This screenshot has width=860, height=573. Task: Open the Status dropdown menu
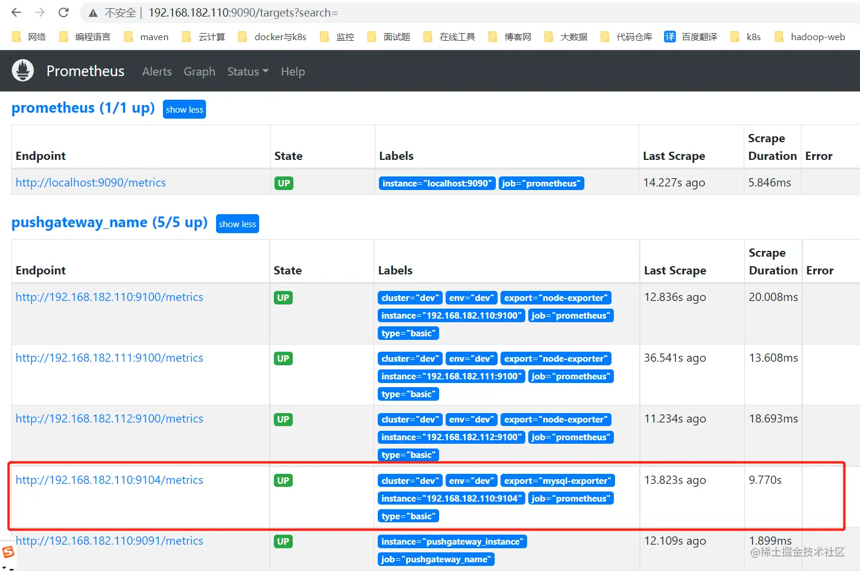248,71
